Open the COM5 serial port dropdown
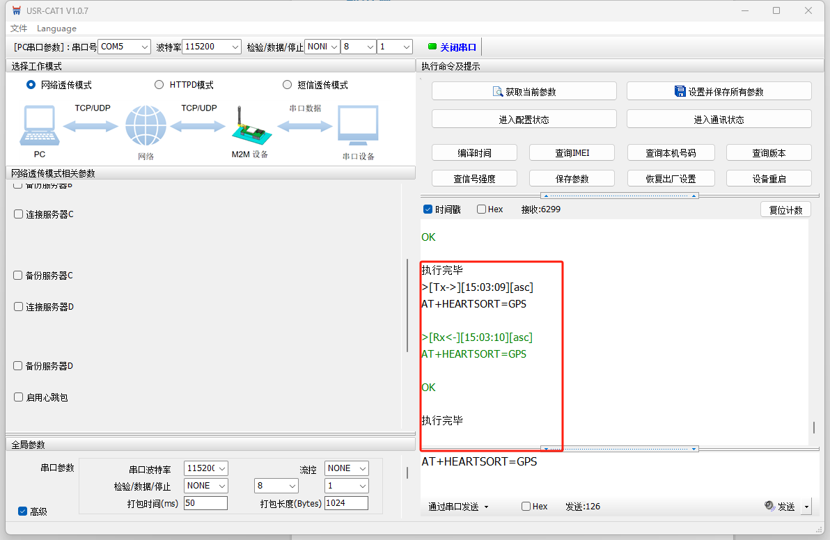The image size is (830, 540). (125, 47)
